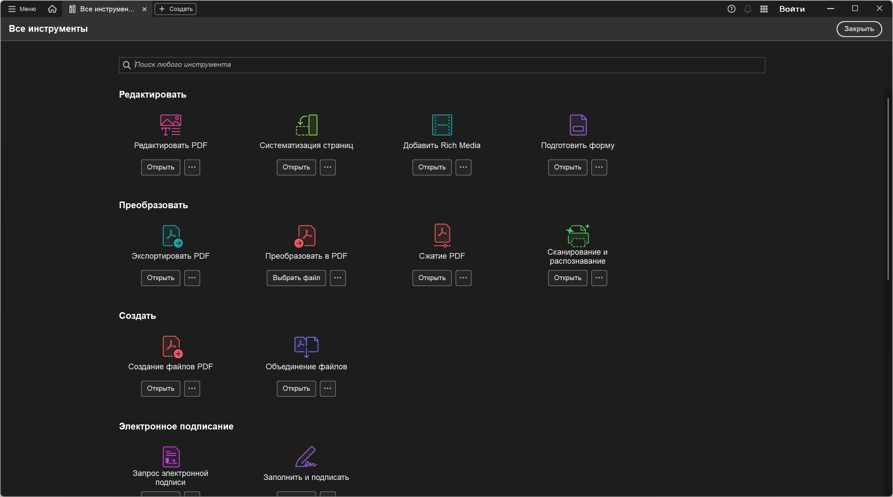Click the Закрыть button
This screenshot has width=893, height=497.
tap(859, 29)
